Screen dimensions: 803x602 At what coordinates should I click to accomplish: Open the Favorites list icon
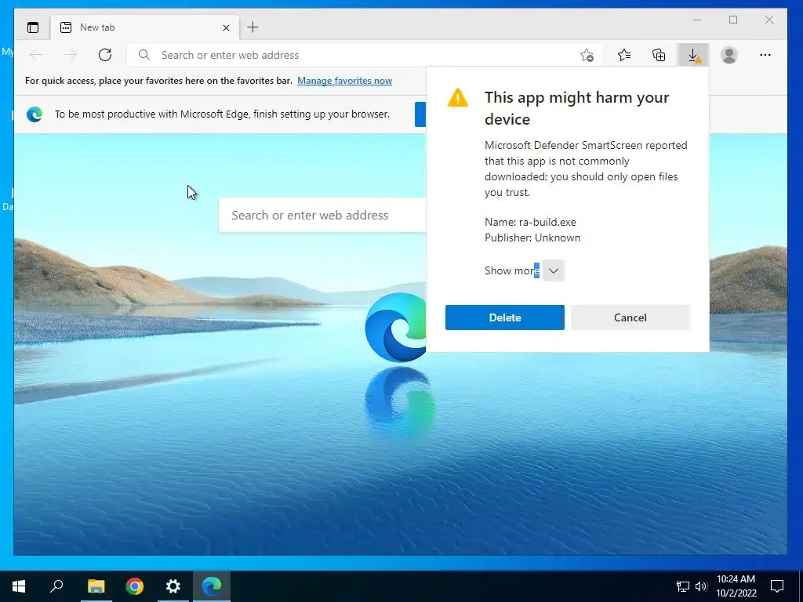pyautogui.click(x=624, y=55)
